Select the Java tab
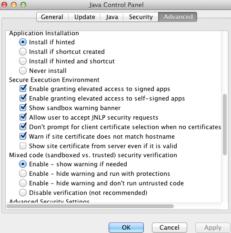The height and width of the screenshot is (233, 231). pos(112,17)
